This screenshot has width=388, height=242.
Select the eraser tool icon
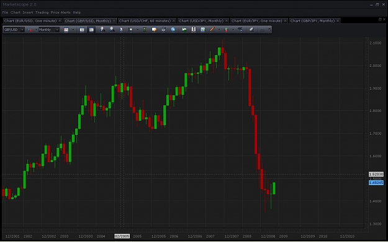point(251,30)
